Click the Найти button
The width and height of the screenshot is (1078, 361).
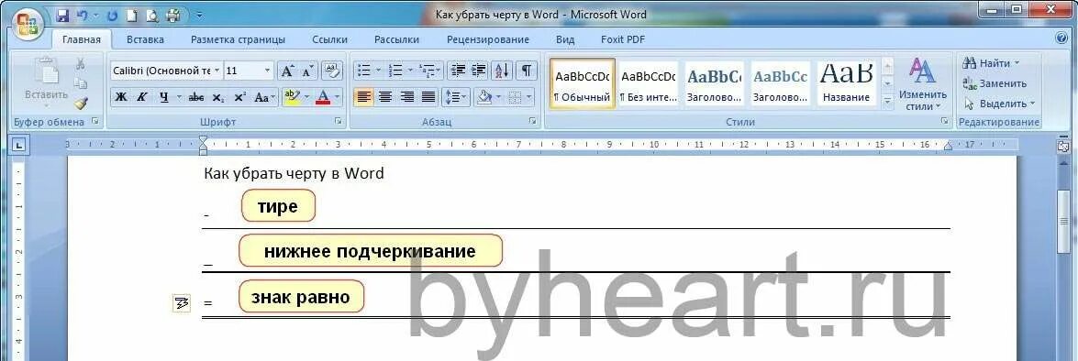[x=992, y=63]
